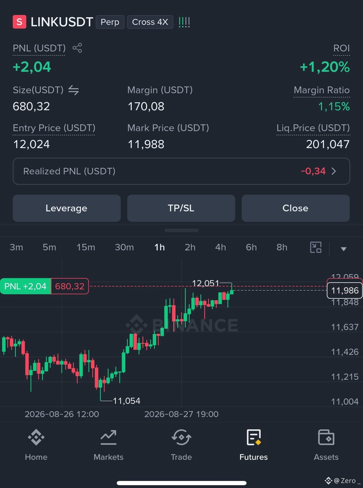
Task: Switch Size unit with the swap arrows
Action: [x=74, y=90]
